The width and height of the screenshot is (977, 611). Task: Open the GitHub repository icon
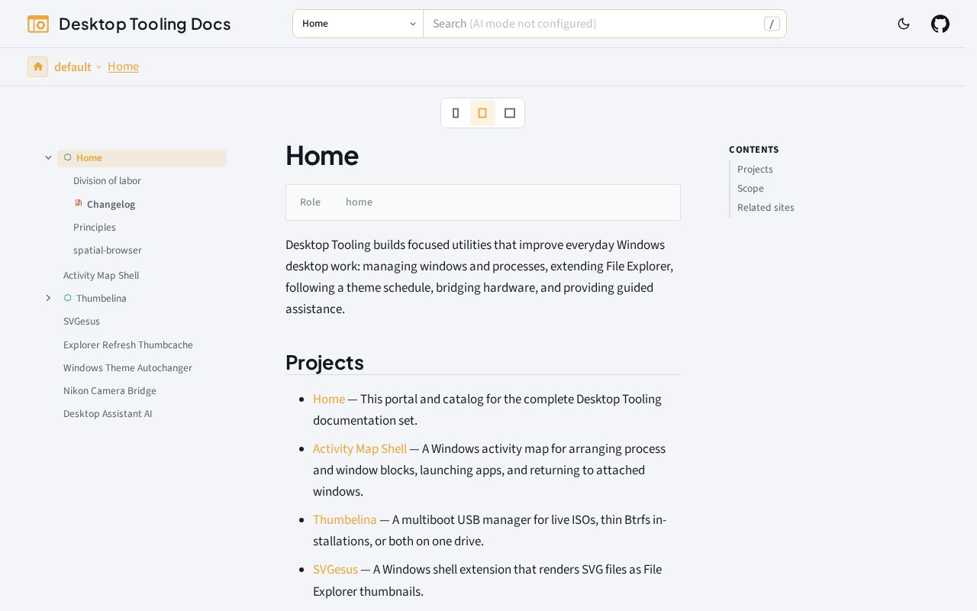(x=940, y=24)
